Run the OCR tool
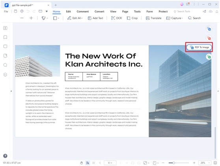 pyautogui.click(x=116, y=18)
